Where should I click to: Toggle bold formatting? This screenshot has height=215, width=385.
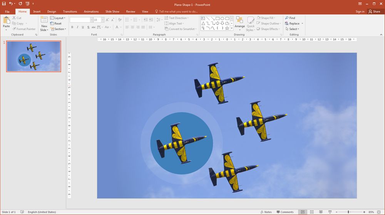tap(72, 27)
